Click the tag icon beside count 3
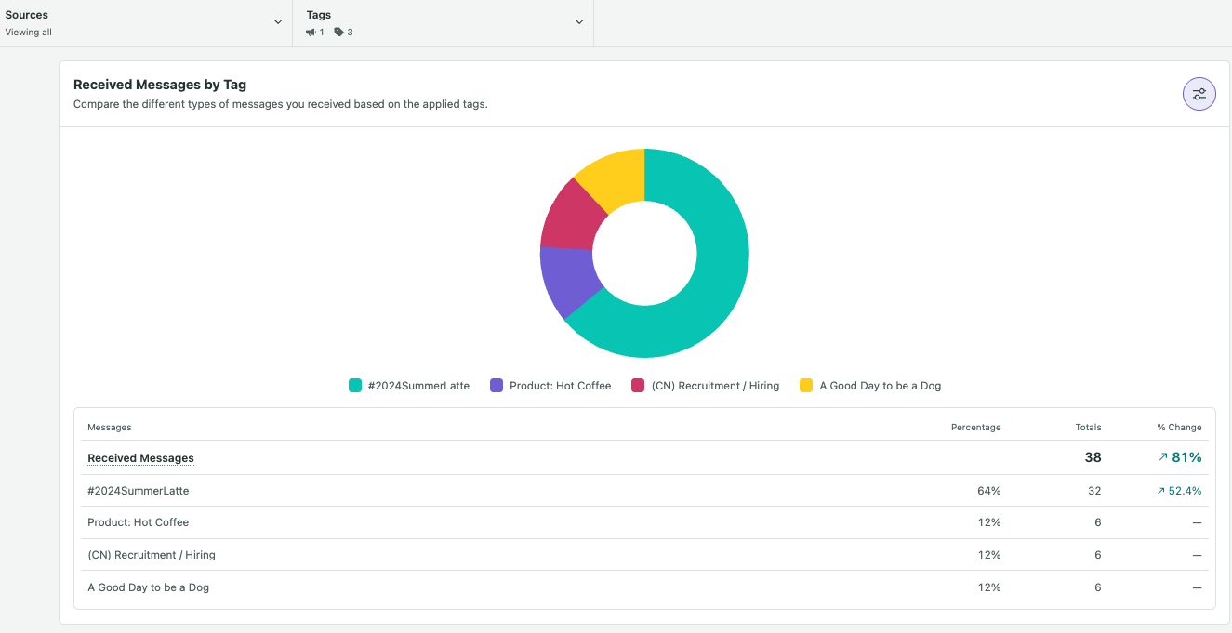The height and width of the screenshot is (633, 1232). pyautogui.click(x=338, y=33)
